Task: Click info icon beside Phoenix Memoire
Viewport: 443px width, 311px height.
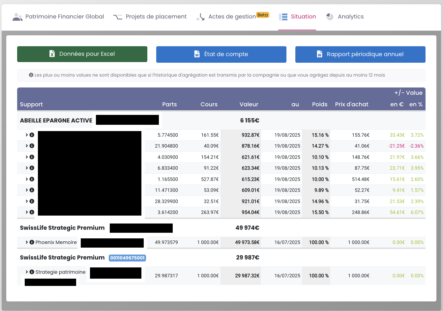Action: pyautogui.click(x=32, y=242)
